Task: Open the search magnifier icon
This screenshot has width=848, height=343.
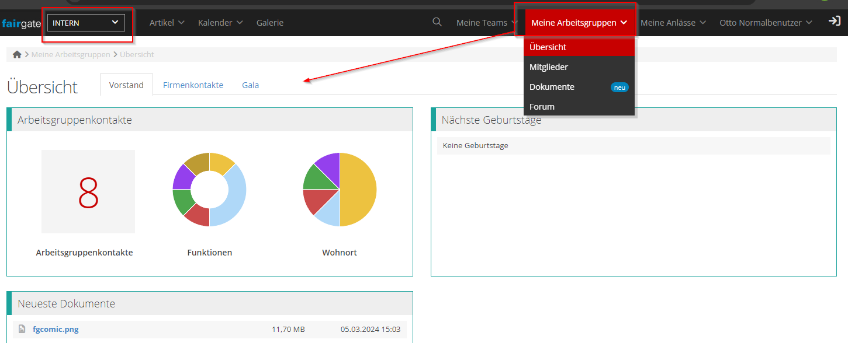Action: click(437, 22)
